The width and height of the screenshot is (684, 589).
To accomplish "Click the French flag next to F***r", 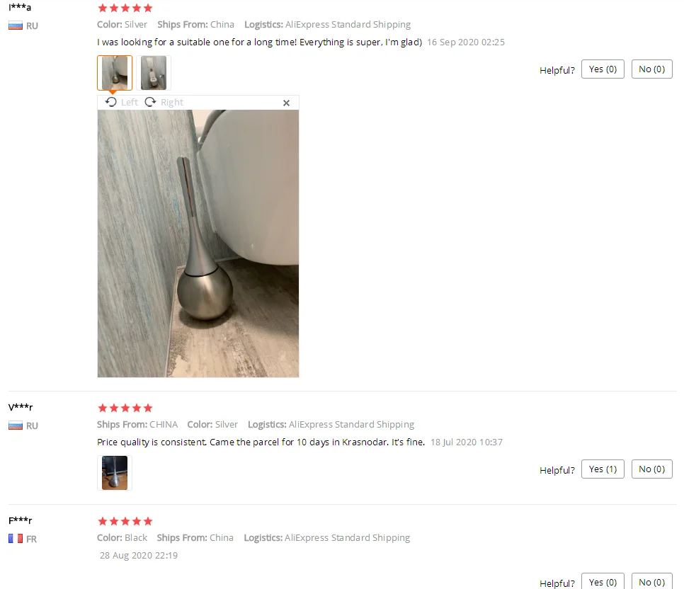I will [16, 539].
